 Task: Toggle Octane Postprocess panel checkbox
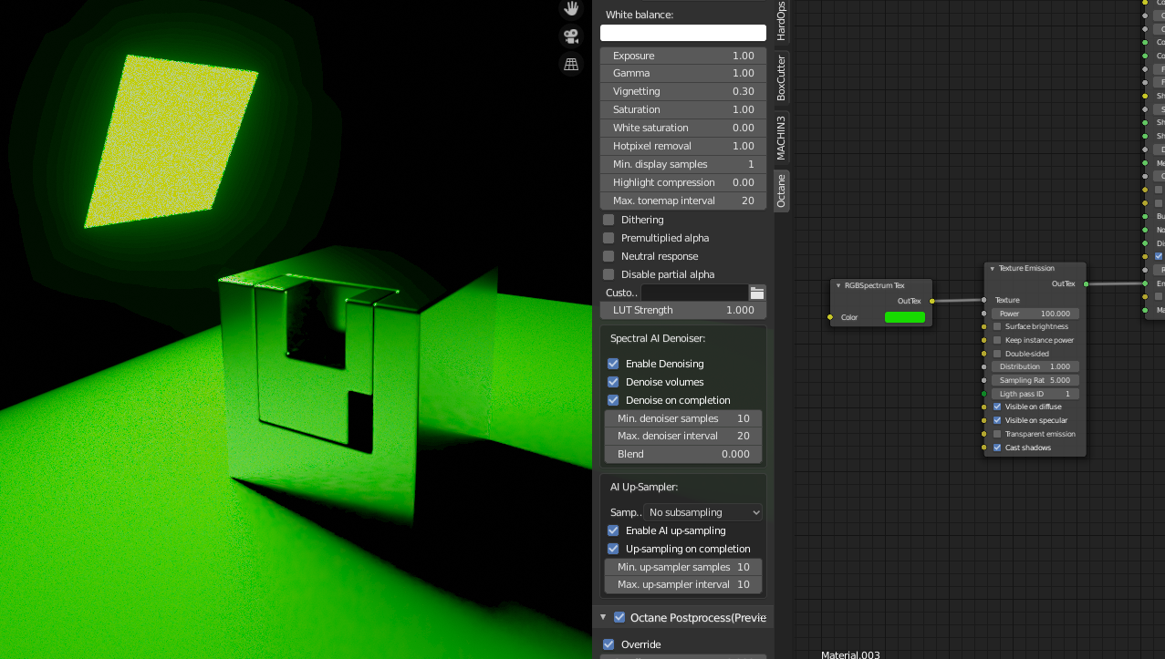[x=619, y=617]
